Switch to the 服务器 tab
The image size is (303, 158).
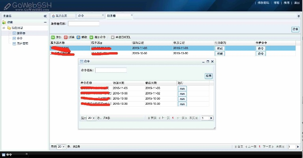119,16
